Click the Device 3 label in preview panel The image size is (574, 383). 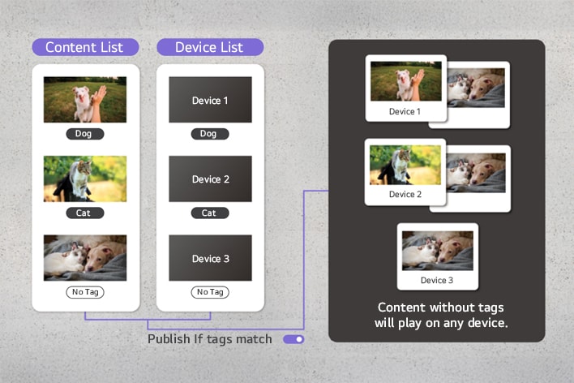click(x=437, y=281)
